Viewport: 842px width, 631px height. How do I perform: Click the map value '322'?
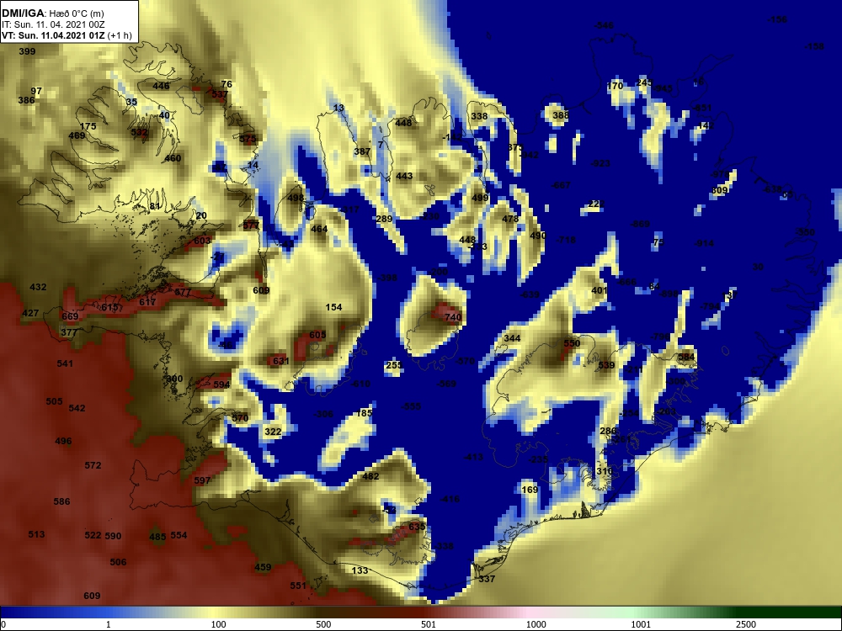coord(273,432)
